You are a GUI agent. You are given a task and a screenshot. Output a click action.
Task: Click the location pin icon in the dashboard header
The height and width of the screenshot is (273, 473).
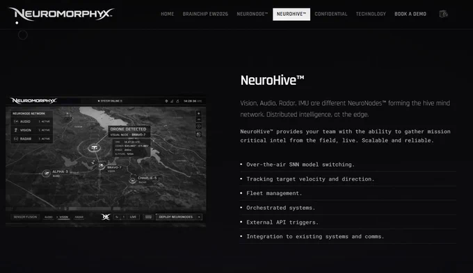(x=166, y=101)
